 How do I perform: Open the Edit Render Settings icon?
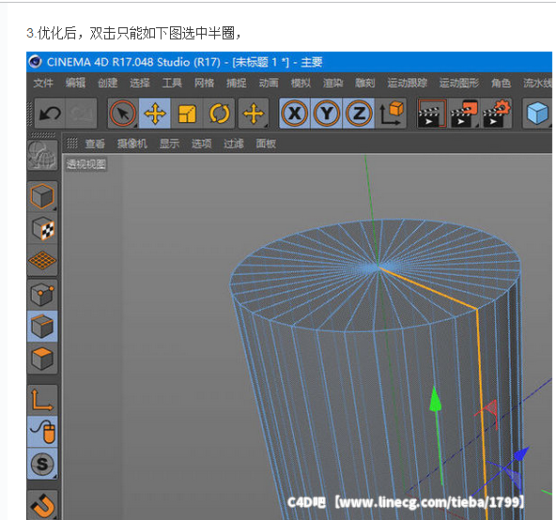[x=497, y=114]
